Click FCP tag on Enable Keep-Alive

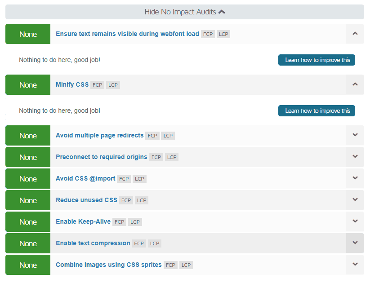coord(120,222)
